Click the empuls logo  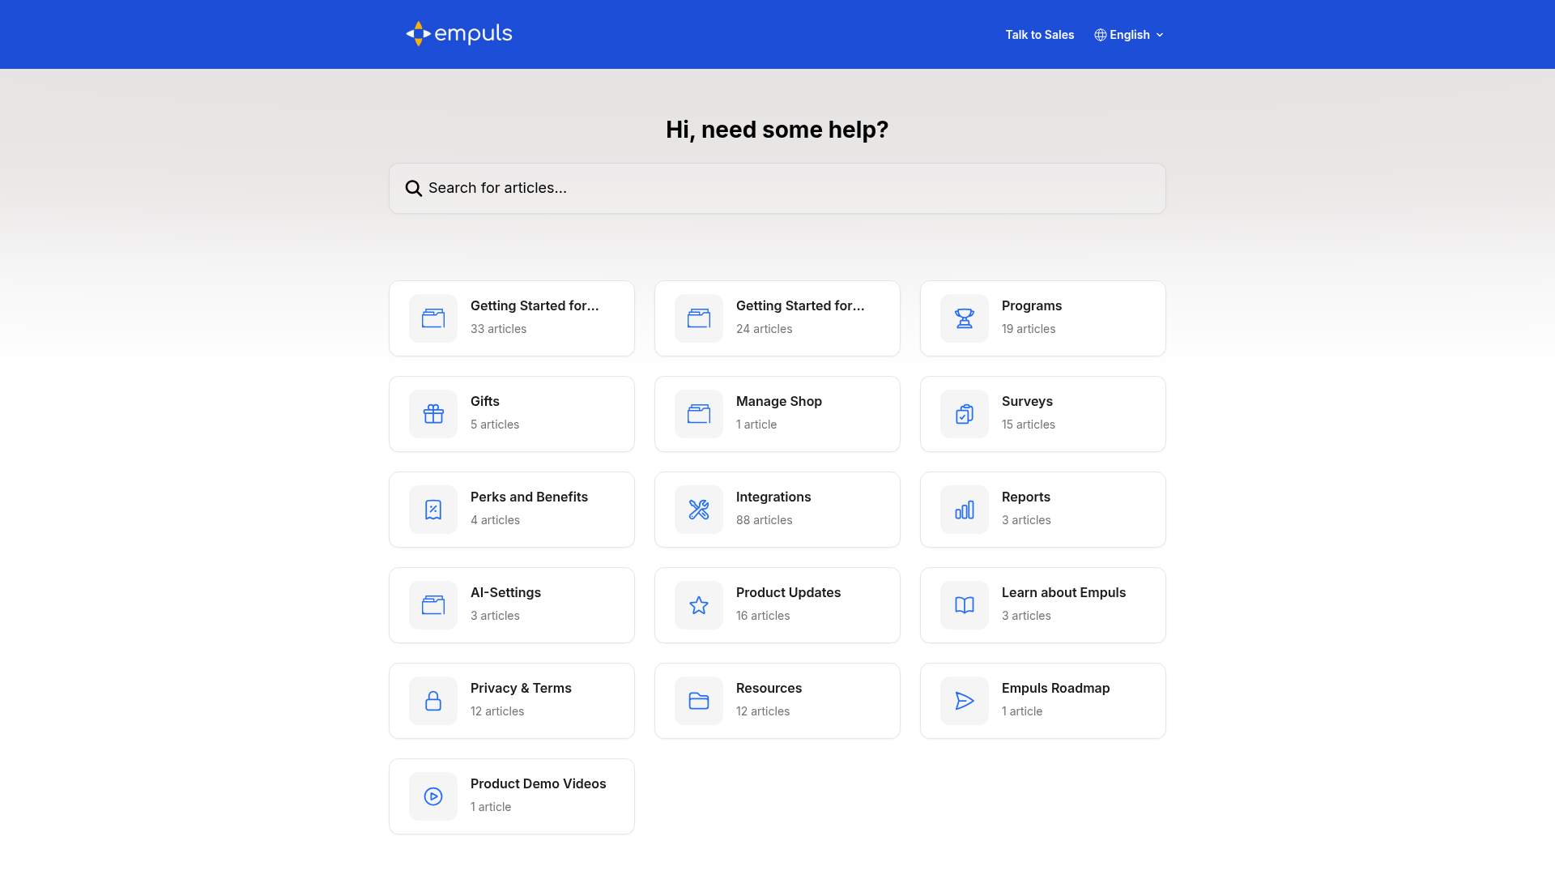(458, 34)
